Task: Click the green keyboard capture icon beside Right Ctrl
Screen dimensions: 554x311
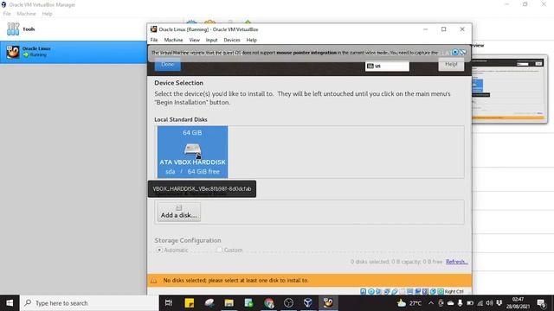Action: pyautogui.click(x=441, y=292)
